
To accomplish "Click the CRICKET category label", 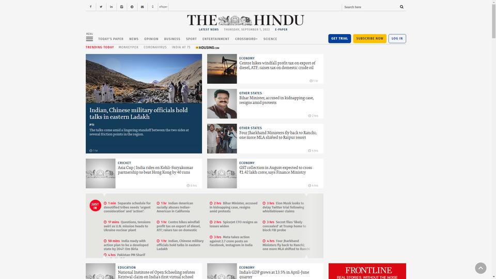I will [x=125, y=163].
